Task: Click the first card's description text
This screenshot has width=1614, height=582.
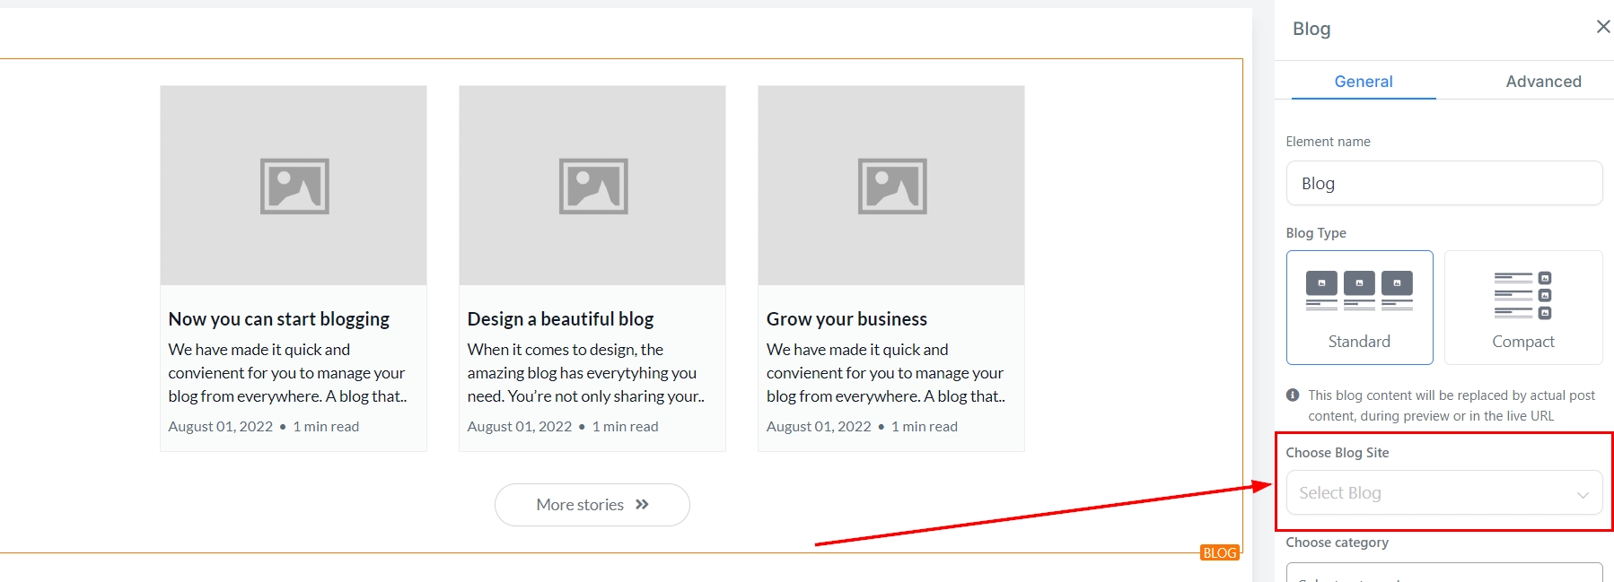Action: [x=286, y=373]
